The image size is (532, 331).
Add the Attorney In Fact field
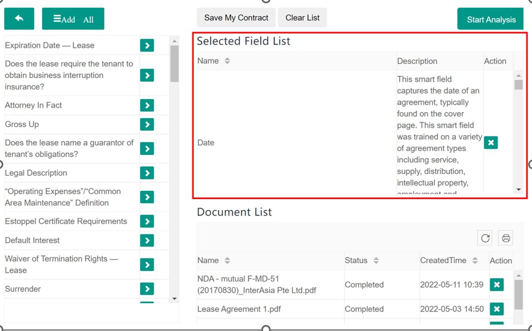click(x=147, y=105)
